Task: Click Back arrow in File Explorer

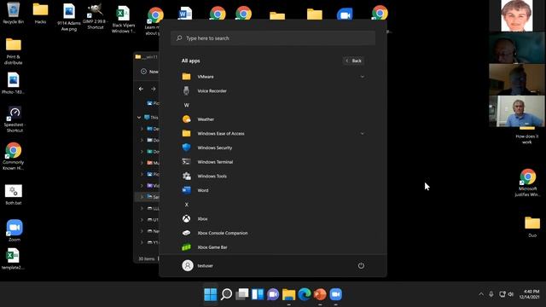Action: click(x=141, y=89)
